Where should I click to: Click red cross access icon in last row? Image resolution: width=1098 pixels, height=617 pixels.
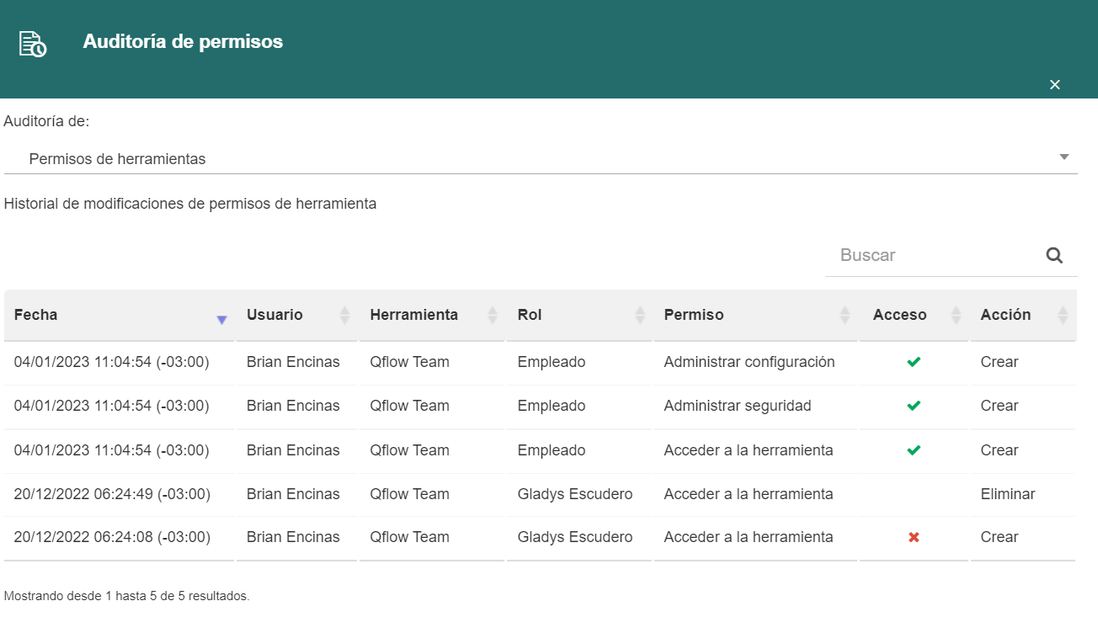[914, 537]
